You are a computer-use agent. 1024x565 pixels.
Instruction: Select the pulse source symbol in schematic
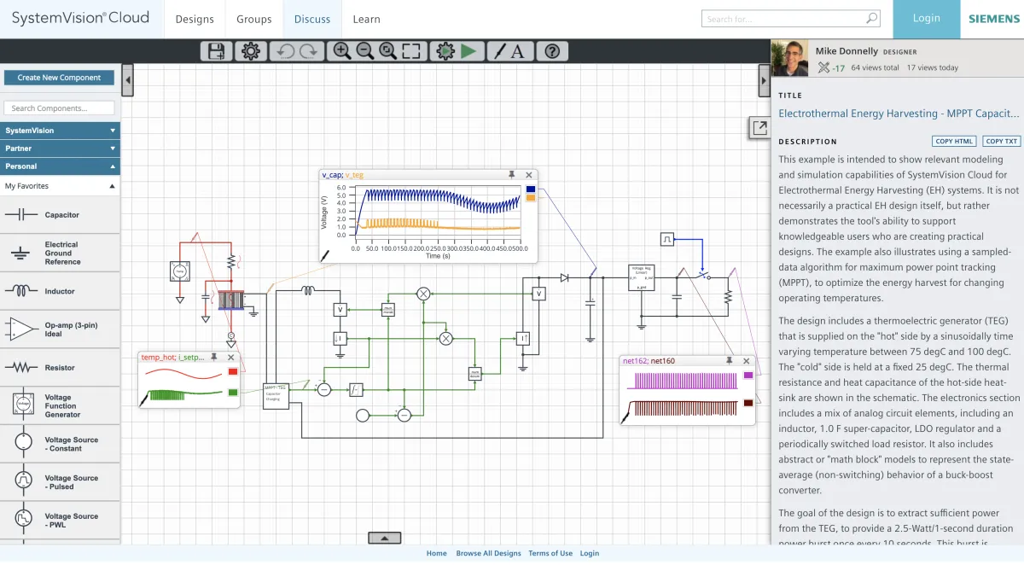667,240
